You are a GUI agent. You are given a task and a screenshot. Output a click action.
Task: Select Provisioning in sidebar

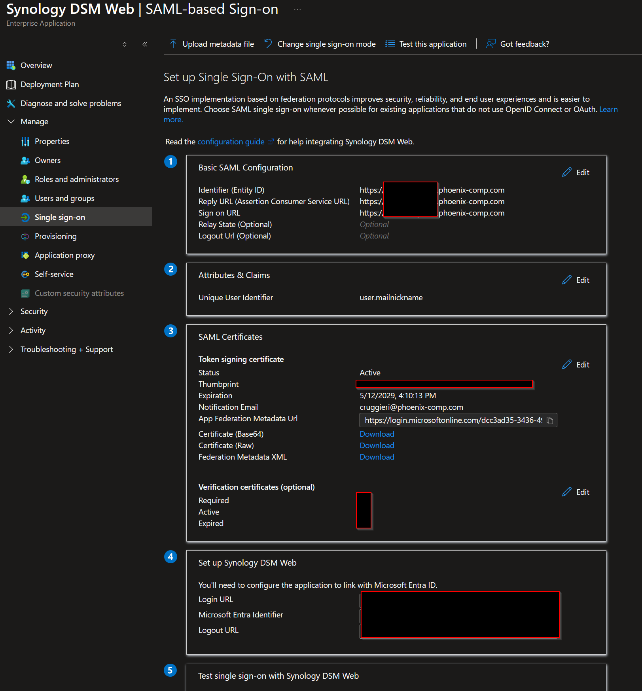pyautogui.click(x=56, y=236)
